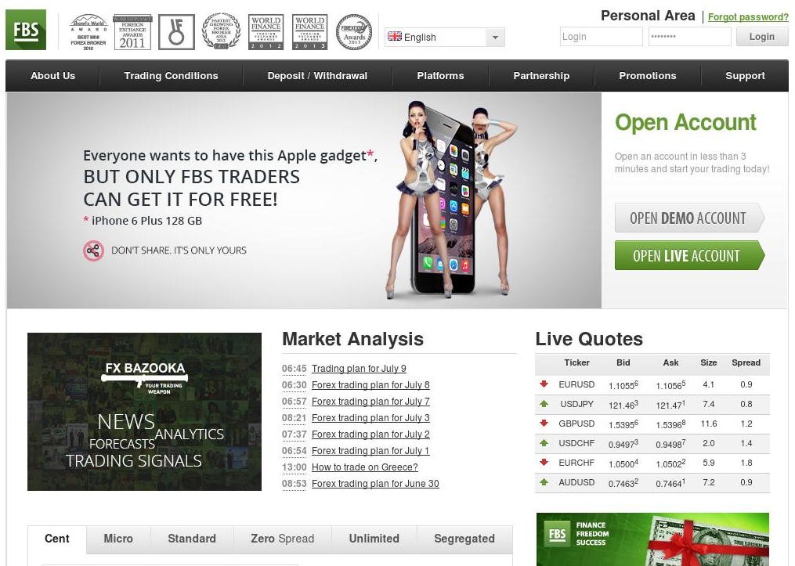Click the Login username input field
The width and height of the screenshot is (795, 566).
pyautogui.click(x=602, y=37)
